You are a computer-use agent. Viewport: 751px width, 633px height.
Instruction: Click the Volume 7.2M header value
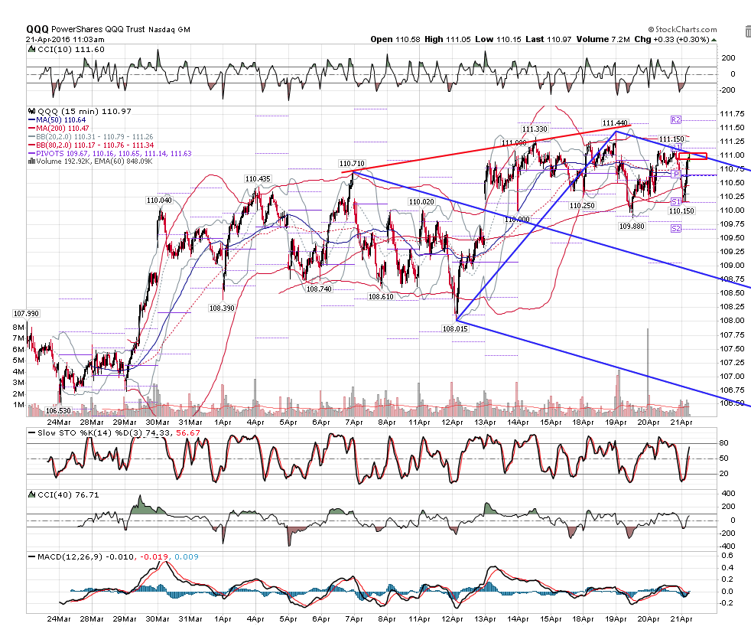pos(603,39)
